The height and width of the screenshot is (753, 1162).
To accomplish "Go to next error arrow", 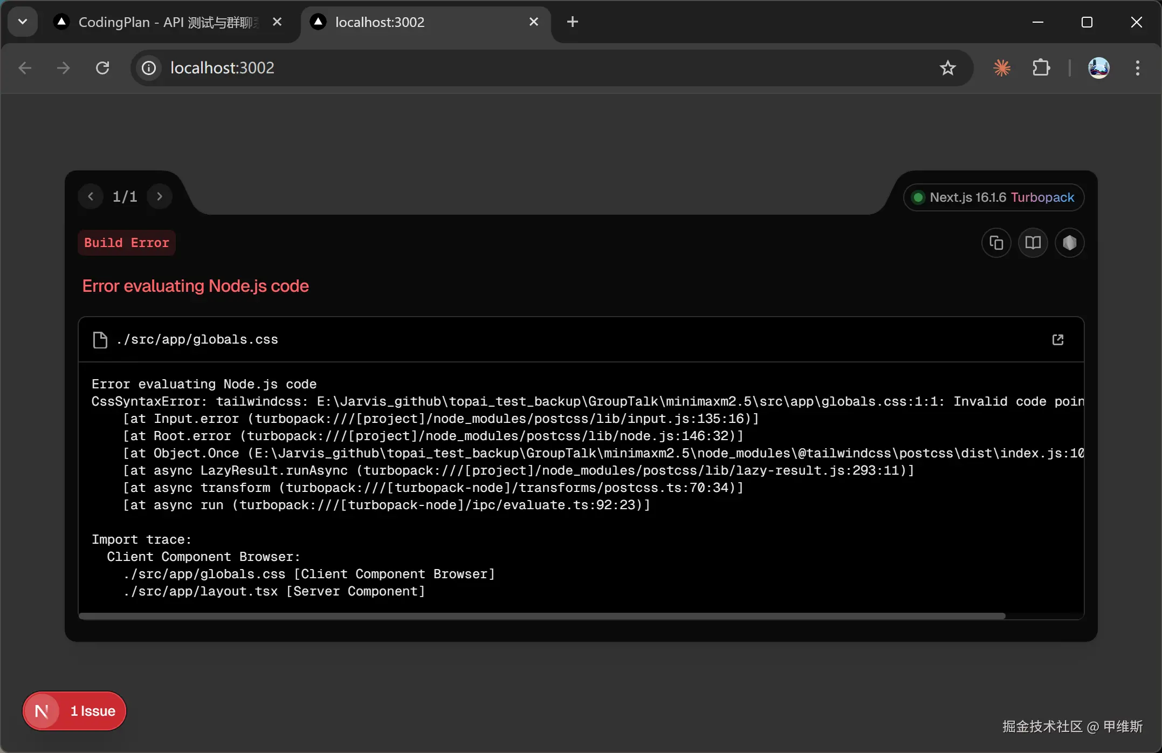I will pos(160,196).
